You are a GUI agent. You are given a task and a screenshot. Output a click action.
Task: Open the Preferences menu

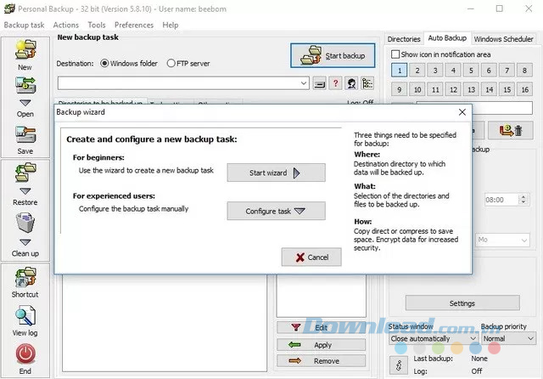tap(134, 25)
